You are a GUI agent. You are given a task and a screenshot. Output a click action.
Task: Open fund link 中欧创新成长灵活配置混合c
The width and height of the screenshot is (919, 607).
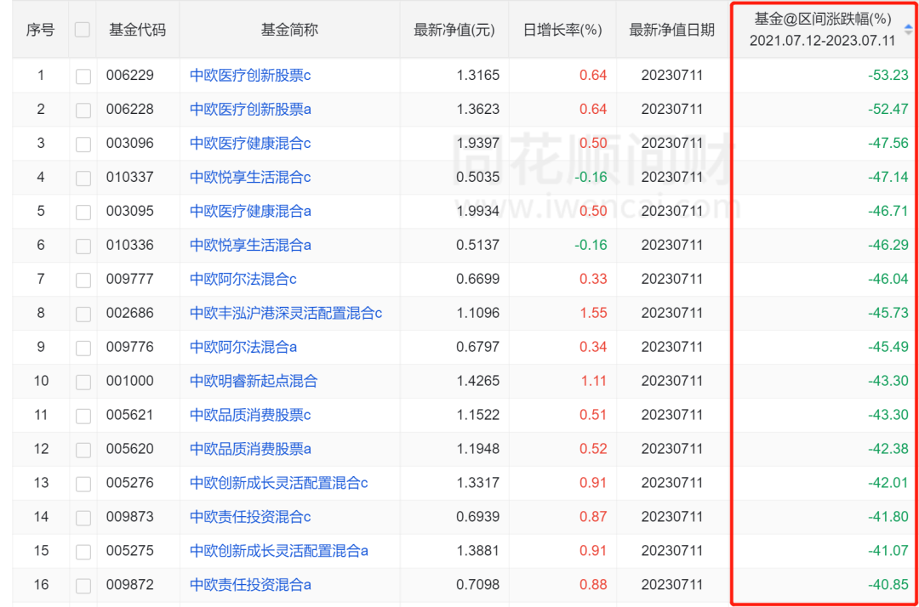[279, 483]
